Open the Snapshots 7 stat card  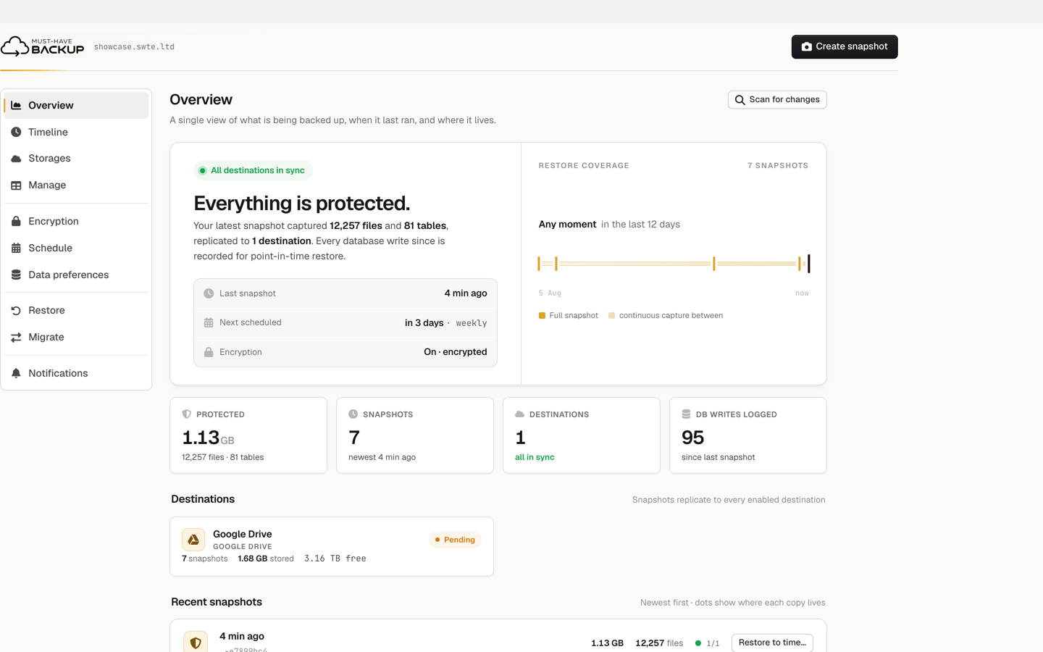415,435
